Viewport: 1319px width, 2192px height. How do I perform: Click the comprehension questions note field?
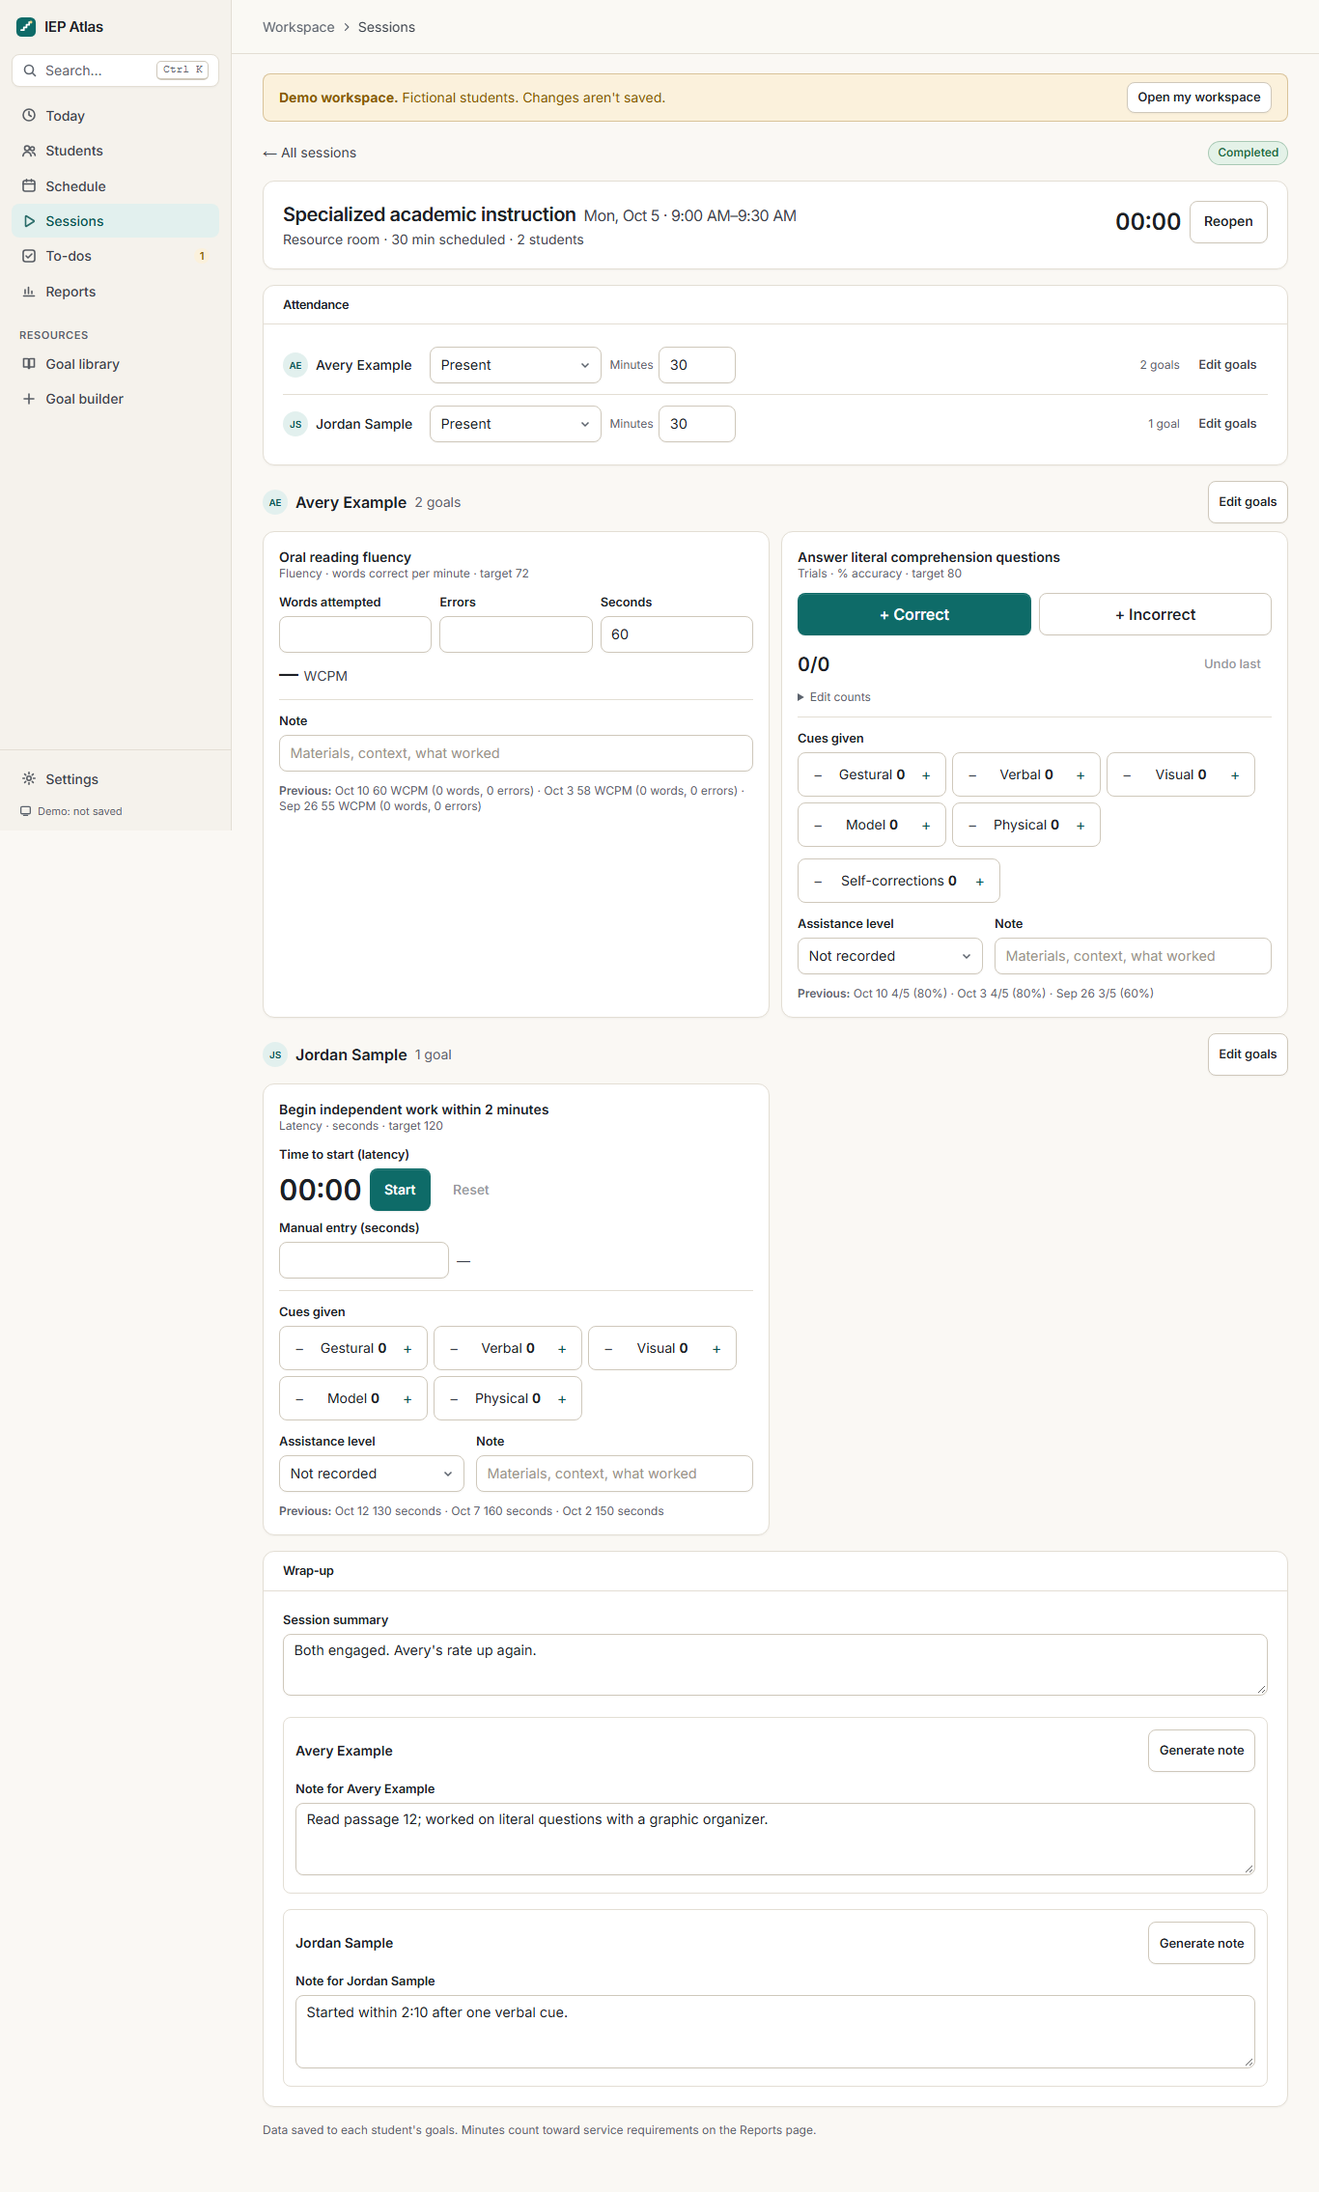click(1133, 956)
